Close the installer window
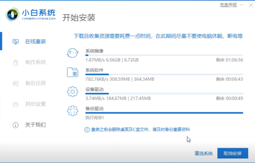The height and width of the screenshot is (163, 255). pyautogui.click(x=251, y=5)
